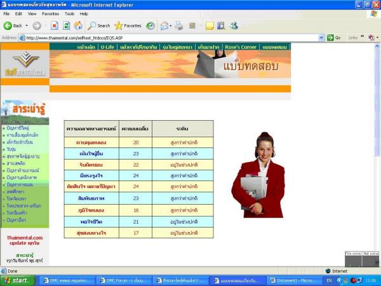
Task: Go to the Home page icon
Action: [78, 25]
